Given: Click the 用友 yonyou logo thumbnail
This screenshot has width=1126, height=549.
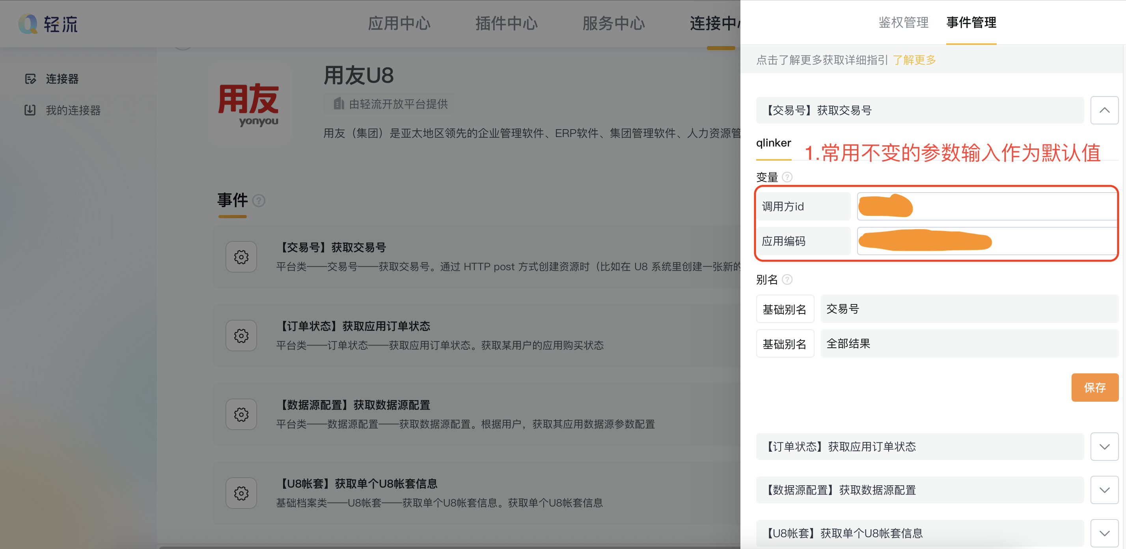Looking at the screenshot, I should 250,104.
